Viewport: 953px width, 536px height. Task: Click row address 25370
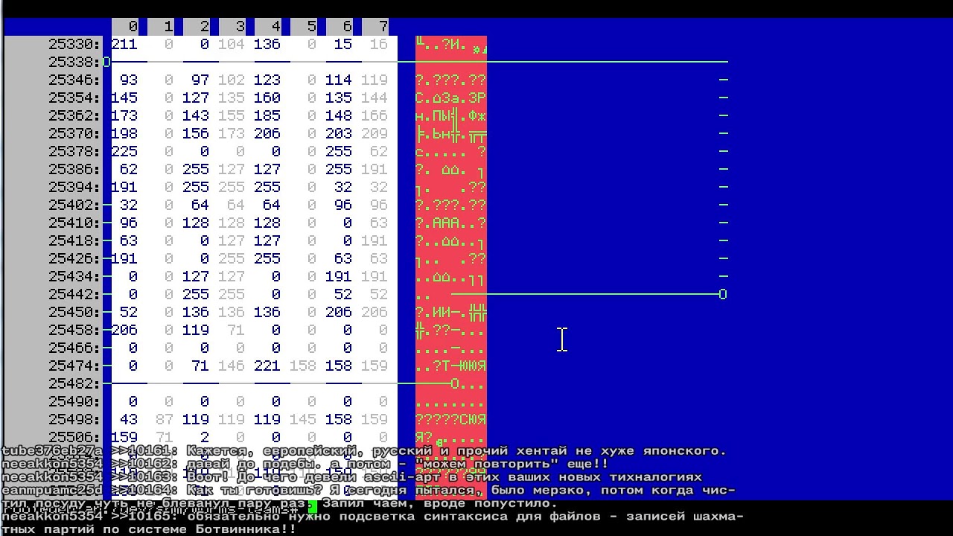pos(74,134)
